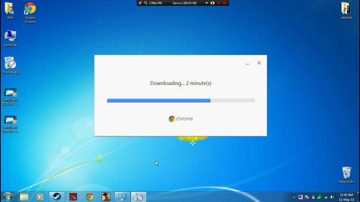Viewport: 360px width, 202px height.
Task: Minimize the Chrome installer dialog
Action: (247, 63)
